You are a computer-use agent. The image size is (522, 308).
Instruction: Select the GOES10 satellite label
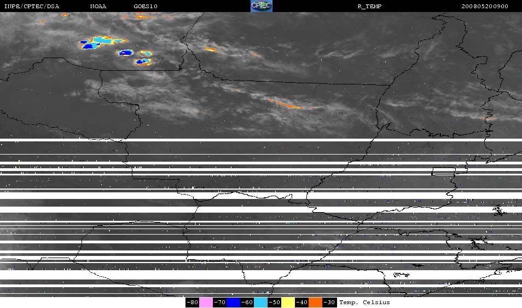146,7
